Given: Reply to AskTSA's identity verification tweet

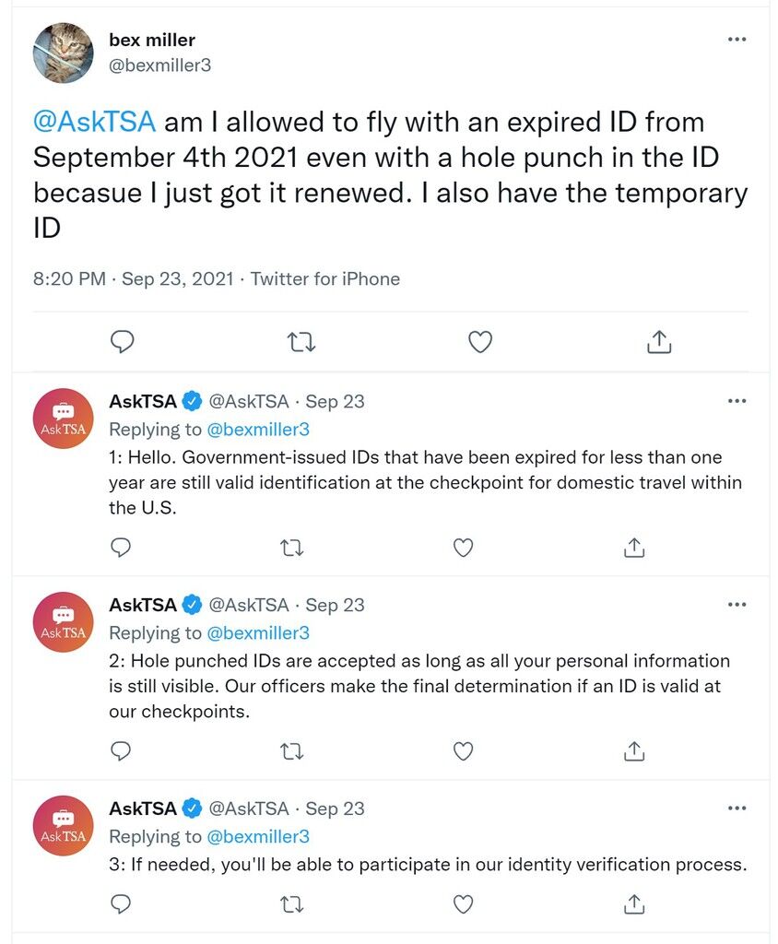Looking at the screenshot, I should [121, 903].
